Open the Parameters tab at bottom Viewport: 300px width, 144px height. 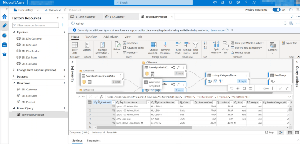[94, 140]
